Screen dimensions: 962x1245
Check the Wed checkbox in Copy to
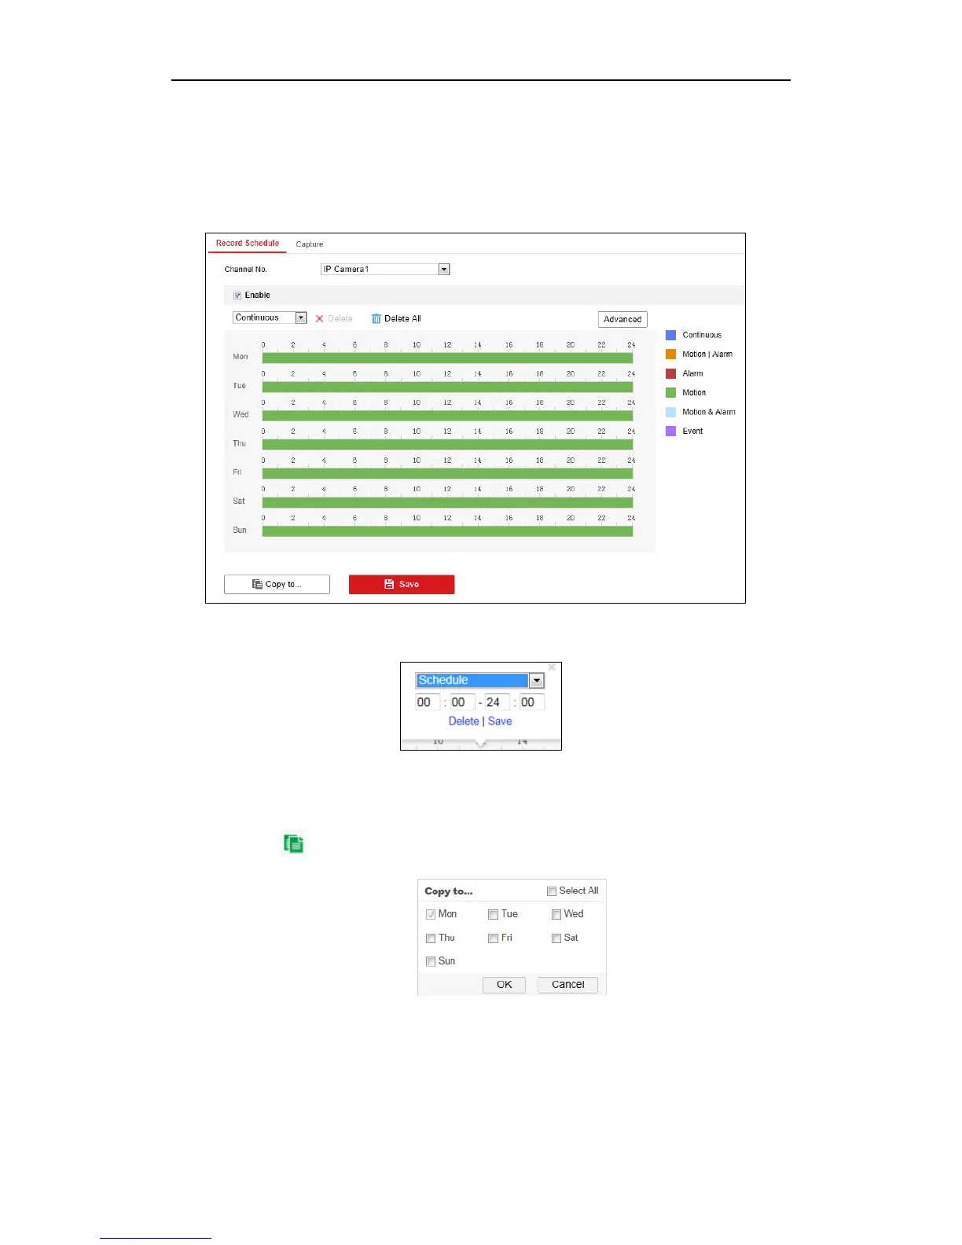click(556, 915)
